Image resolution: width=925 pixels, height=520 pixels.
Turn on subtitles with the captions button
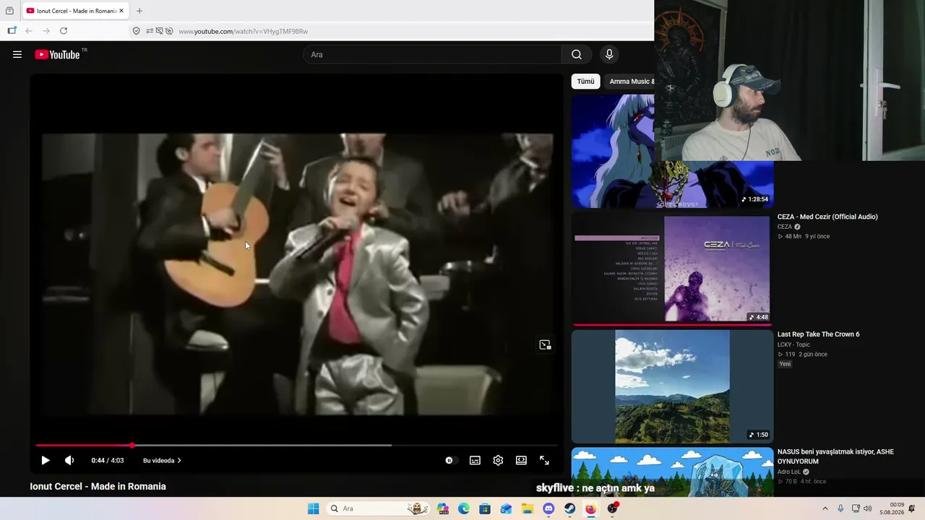[x=475, y=460]
